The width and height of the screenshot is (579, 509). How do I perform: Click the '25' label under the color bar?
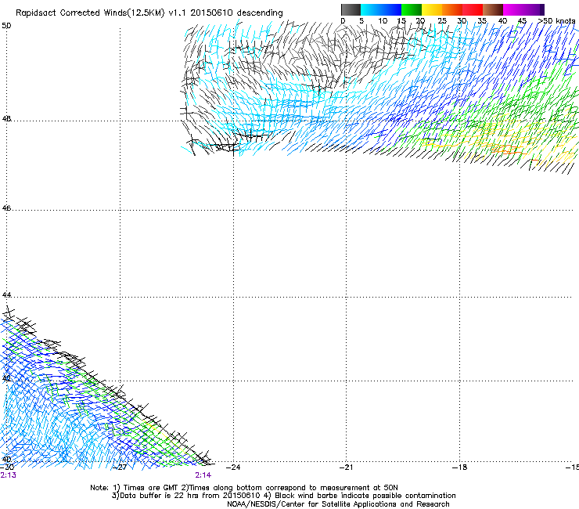(442, 20)
